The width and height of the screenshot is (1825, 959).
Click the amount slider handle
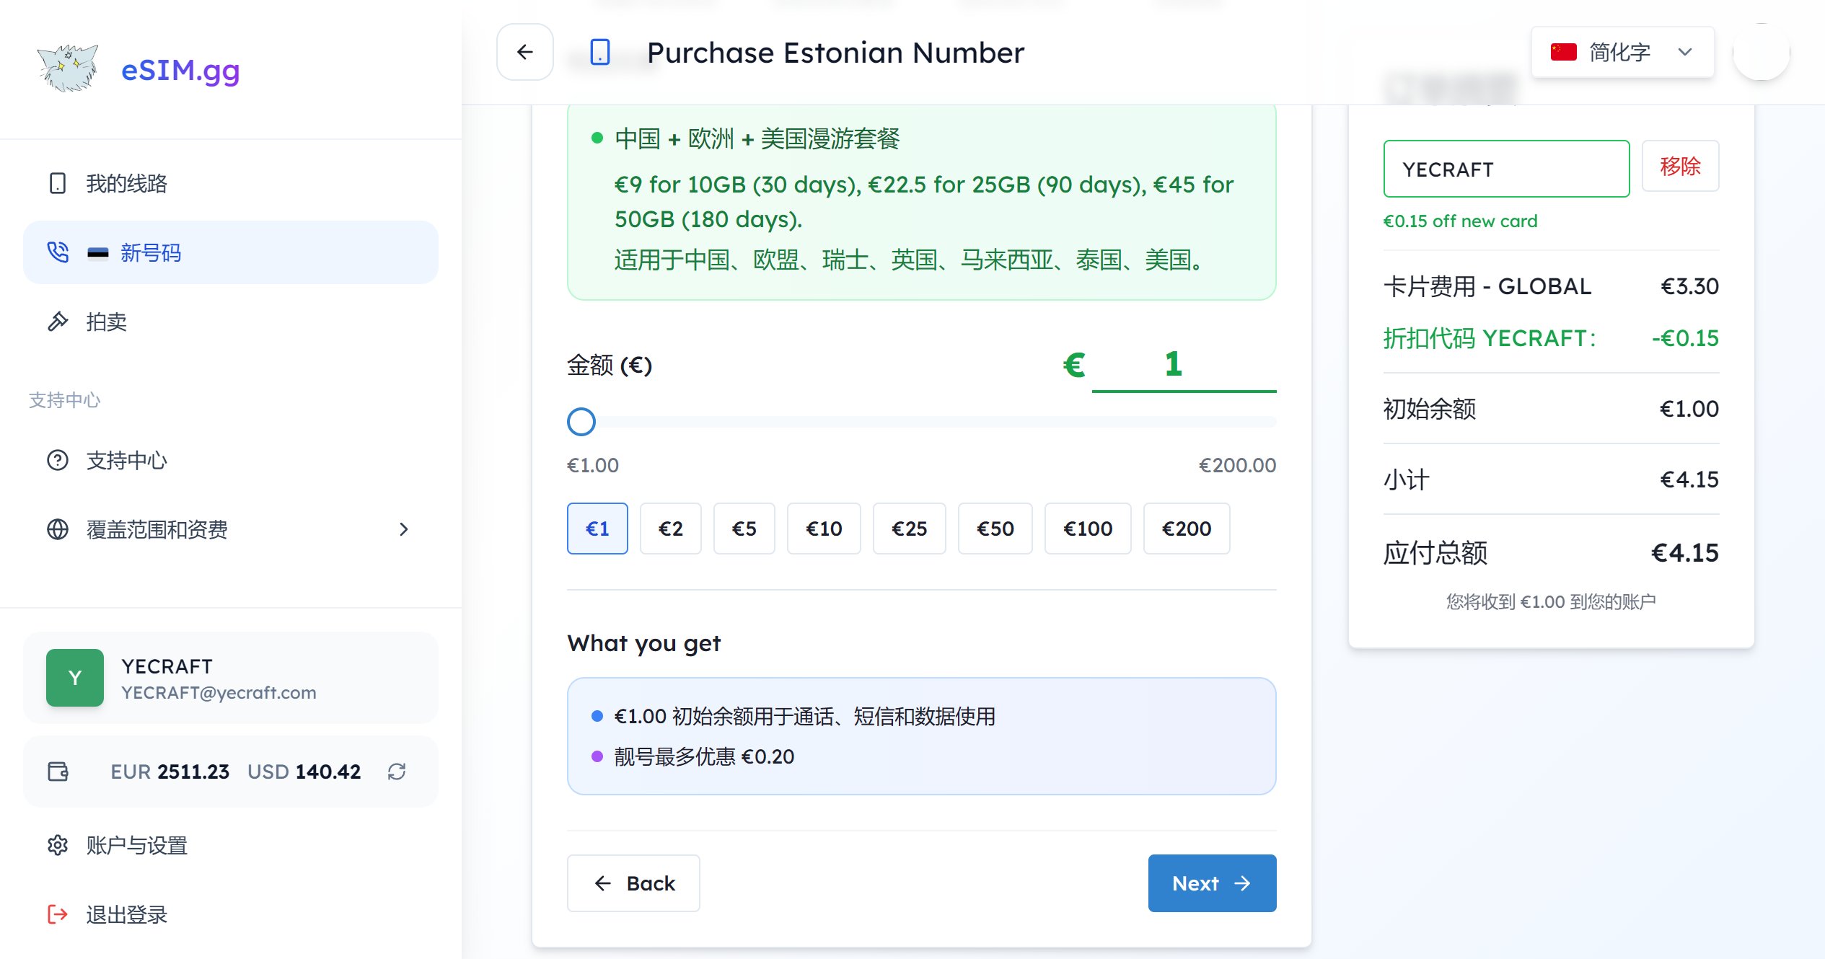[581, 422]
